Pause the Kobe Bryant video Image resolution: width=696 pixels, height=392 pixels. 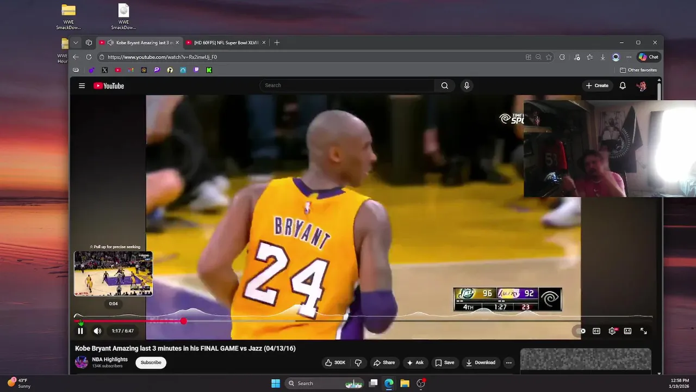coord(80,331)
